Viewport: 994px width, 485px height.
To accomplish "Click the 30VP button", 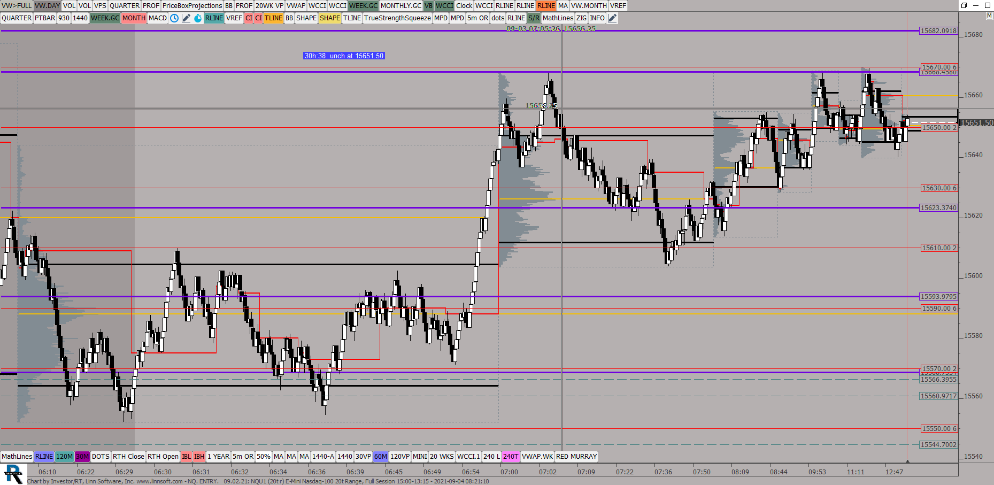I will 363,457.
